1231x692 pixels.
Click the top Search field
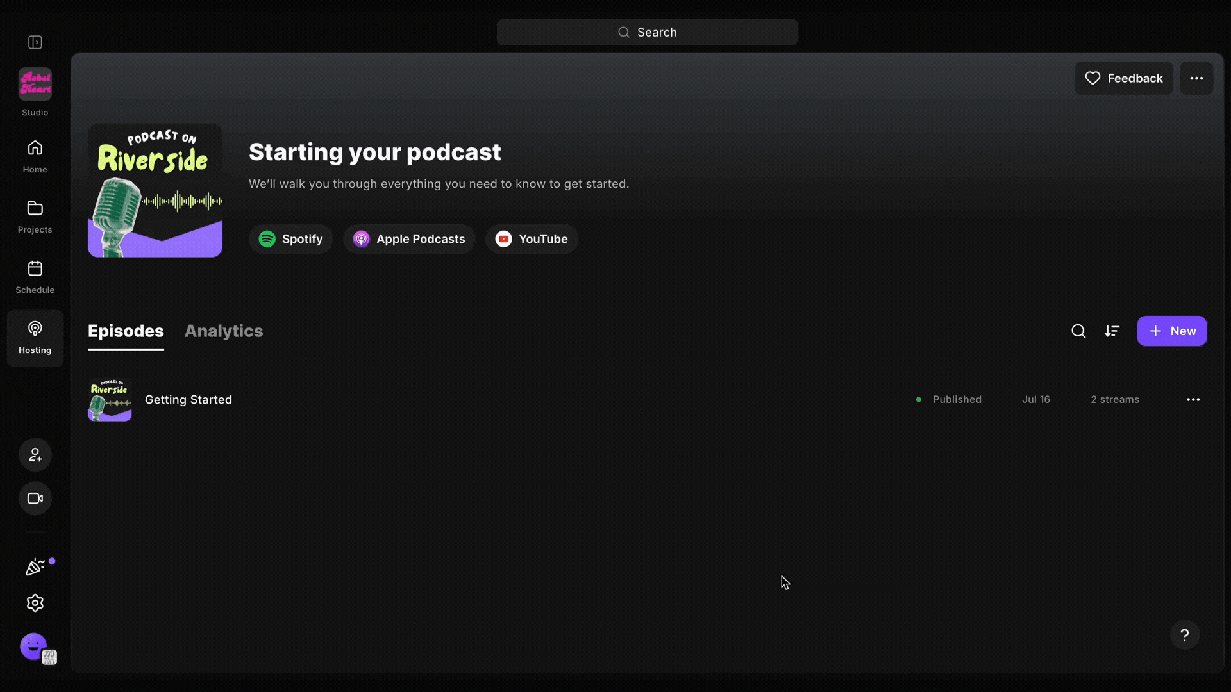point(648,32)
